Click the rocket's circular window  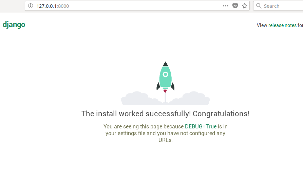(x=165, y=74)
